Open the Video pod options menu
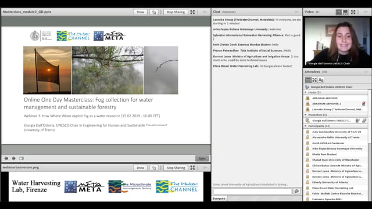372x209 pixels. click(366, 12)
